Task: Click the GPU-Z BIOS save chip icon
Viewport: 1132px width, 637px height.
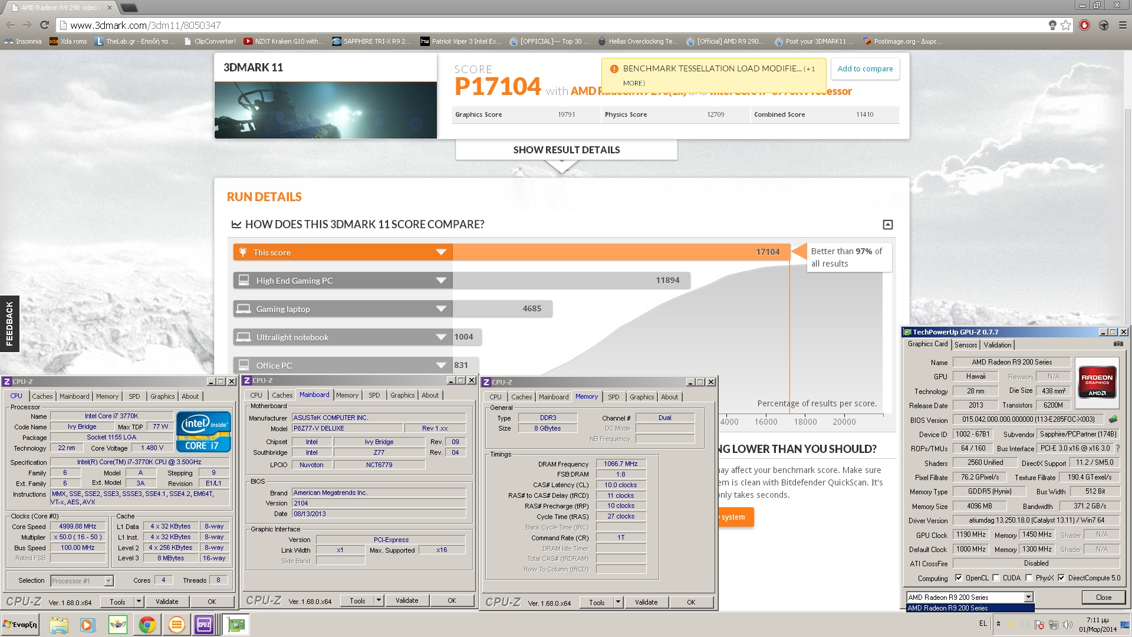Action: tap(1113, 419)
